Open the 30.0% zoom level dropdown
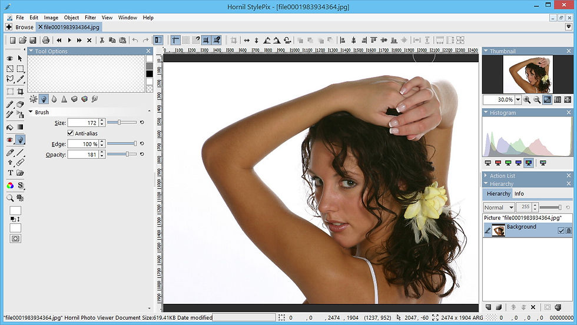 (518, 99)
